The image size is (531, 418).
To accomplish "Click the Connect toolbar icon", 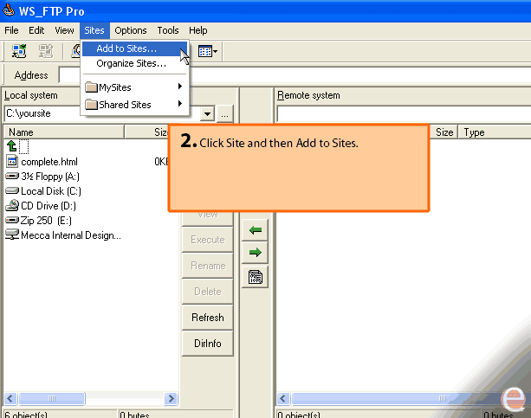I will [18, 52].
